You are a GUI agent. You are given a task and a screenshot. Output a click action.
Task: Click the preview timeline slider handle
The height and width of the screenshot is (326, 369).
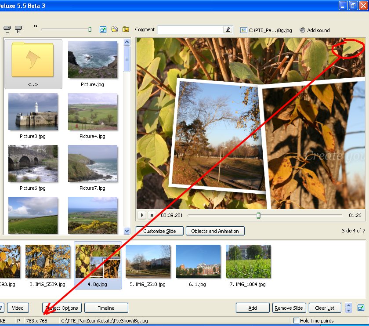pos(258,215)
